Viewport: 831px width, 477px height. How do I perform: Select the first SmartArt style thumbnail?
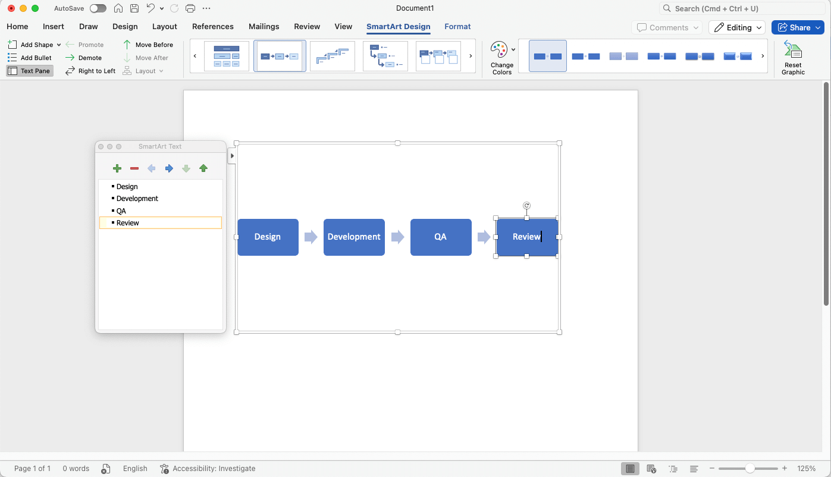[x=547, y=55]
